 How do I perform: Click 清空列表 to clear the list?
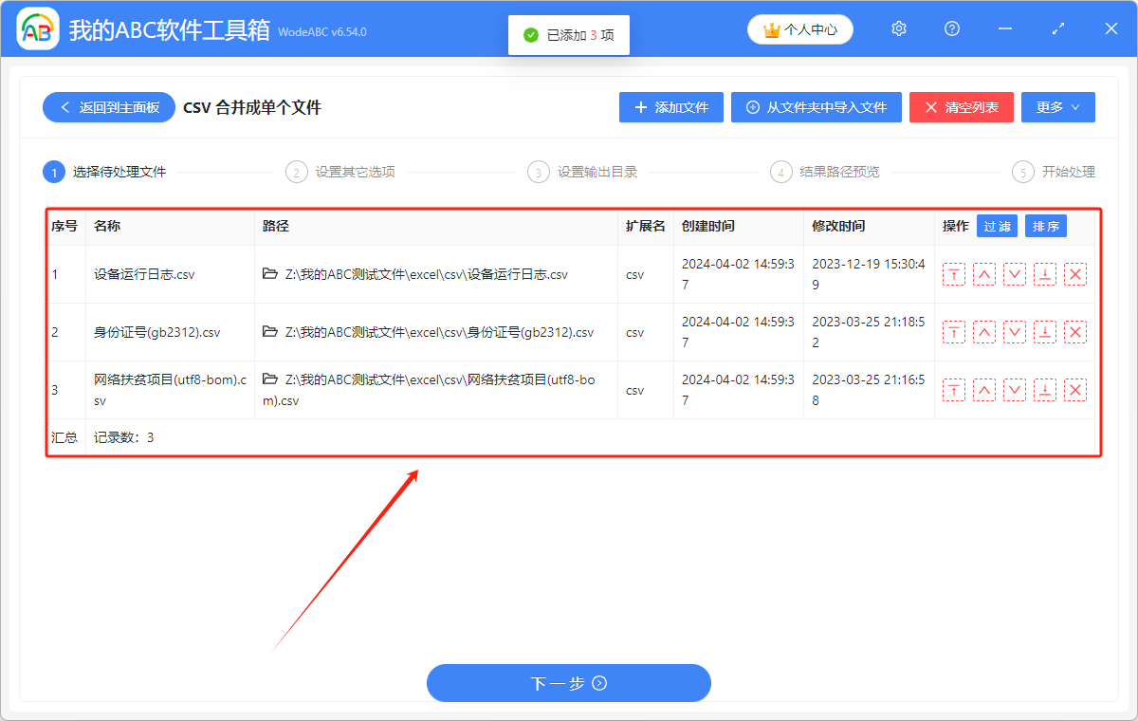click(961, 107)
